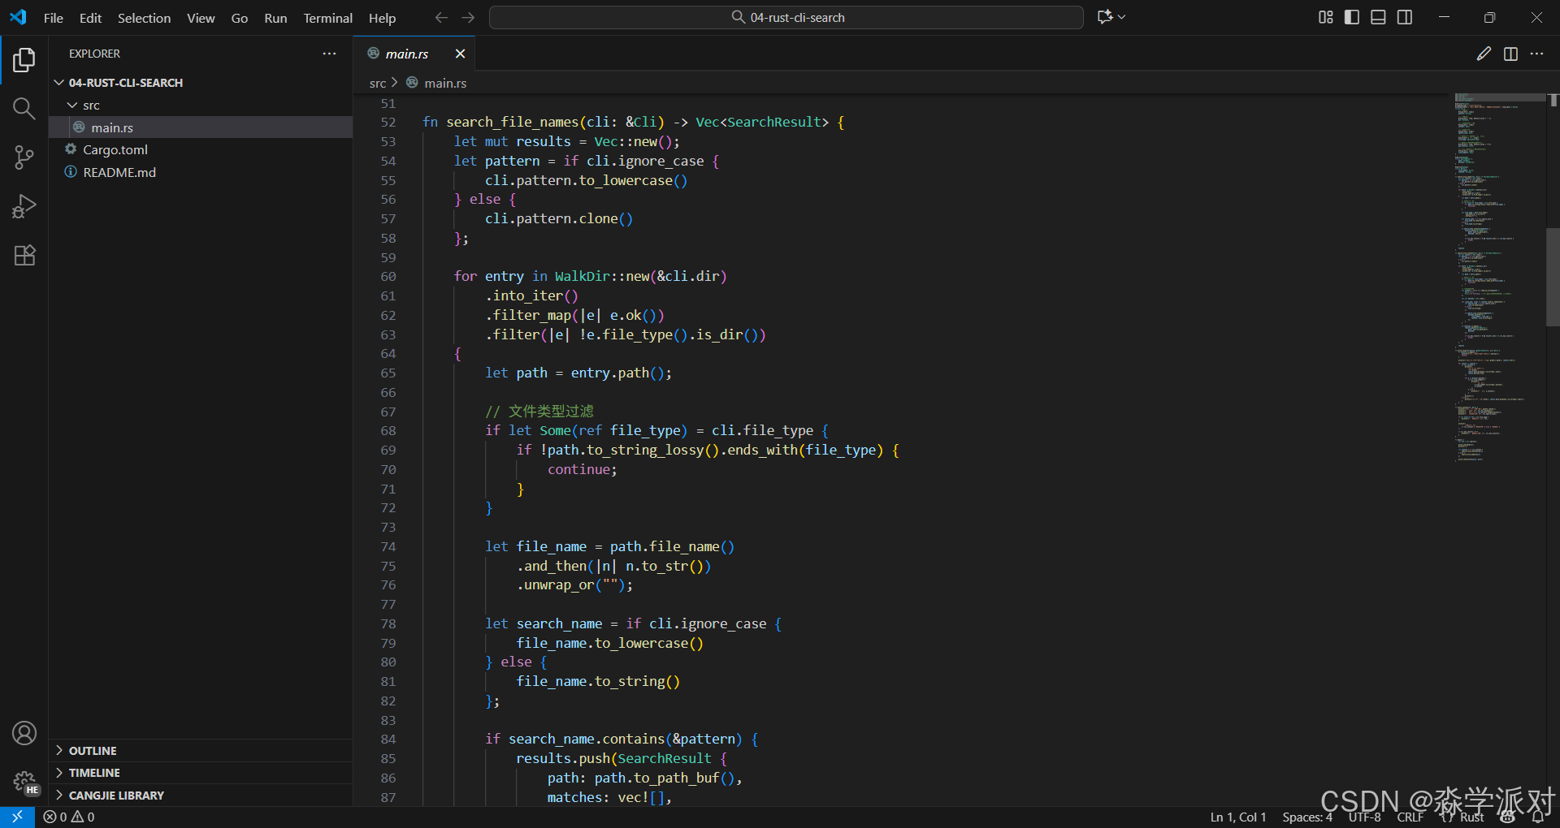Select main.rs in the Explorer tree
1560x828 pixels.
click(x=201, y=127)
